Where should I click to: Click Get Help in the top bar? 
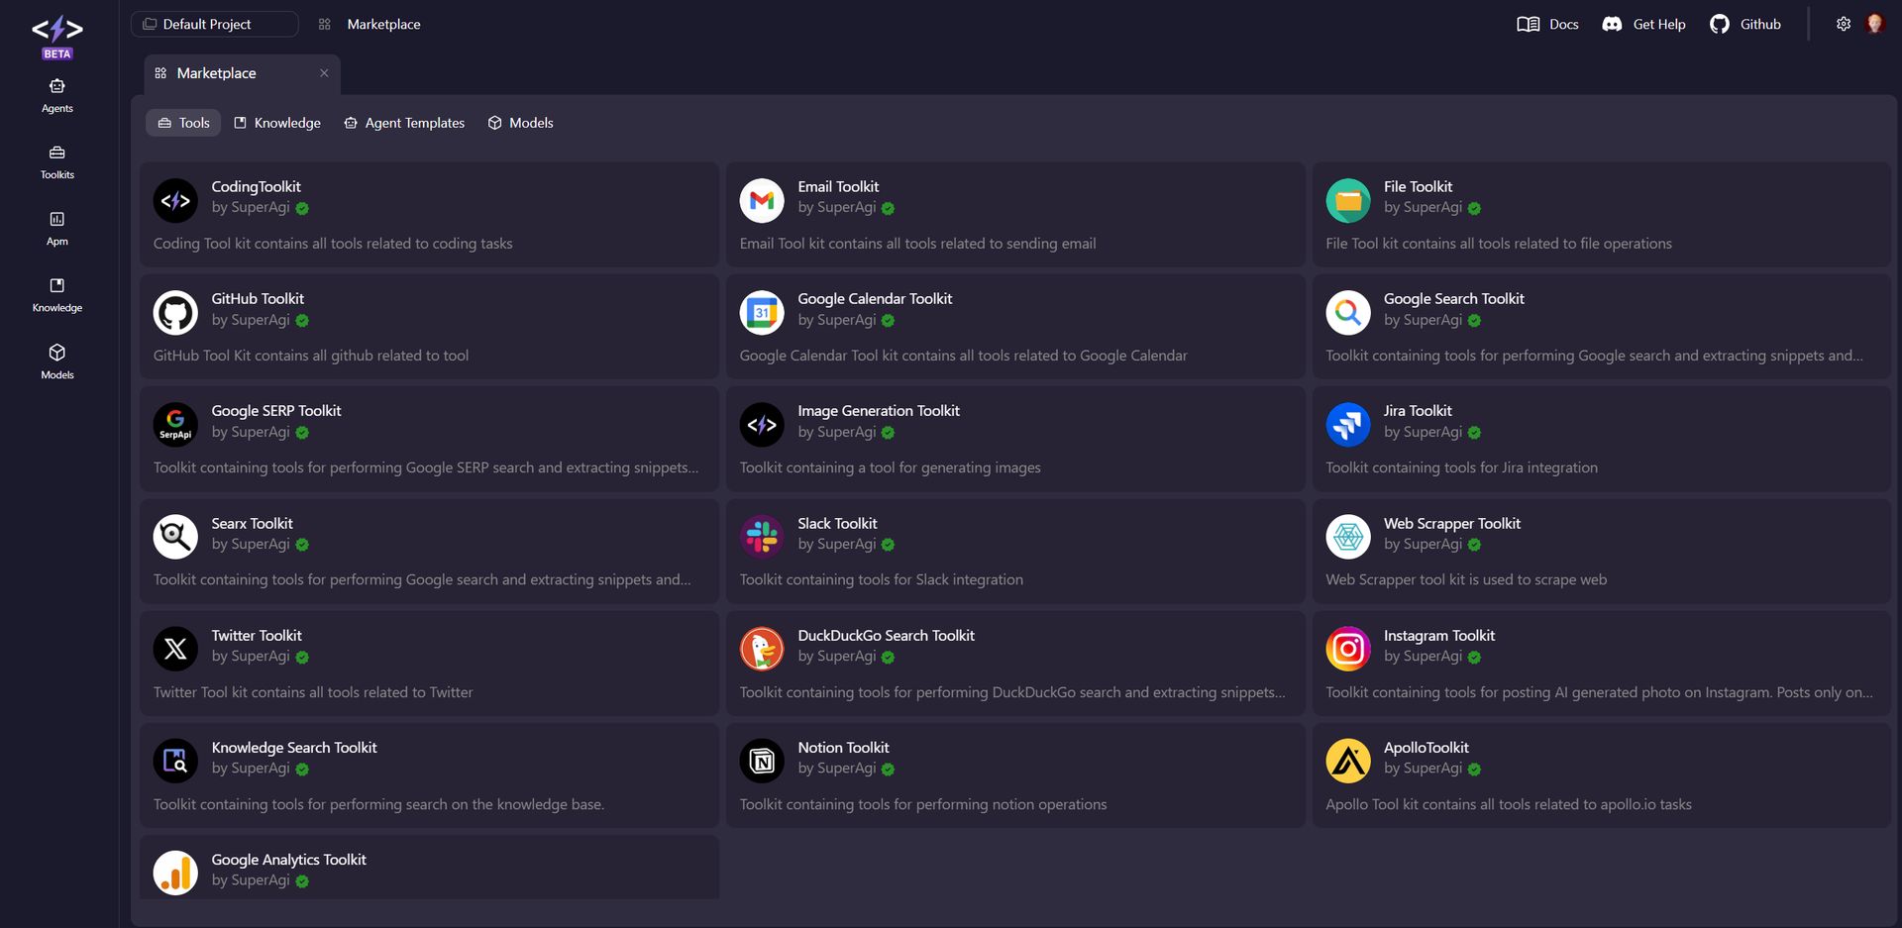pyautogui.click(x=1642, y=24)
